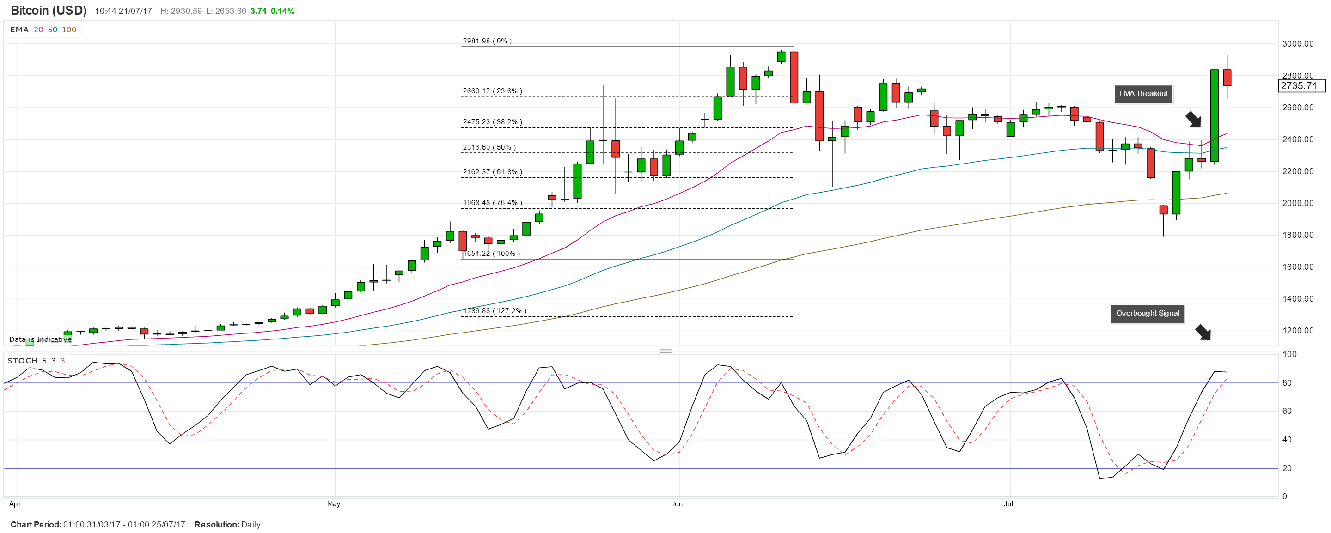This screenshot has width=1331, height=533.
Task: Click the 2162.37 (61.8%) Fibonacci label
Action: [x=492, y=171]
